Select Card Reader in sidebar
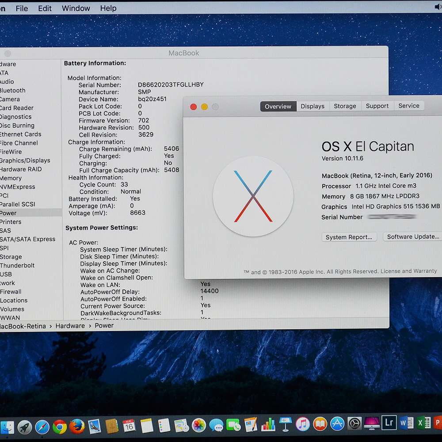This screenshot has height=442, width=442. 17,108
